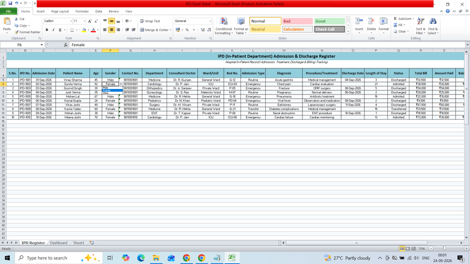Toggle Wrap Text
The height and width of the screenshot is (264, 470).
(x=150, y=21)
